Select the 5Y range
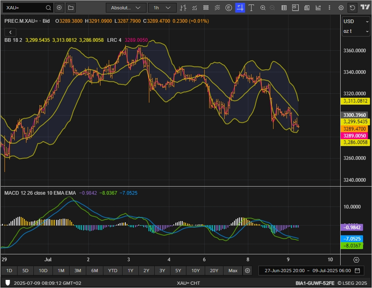Screen dimensions: 372x288 (x=178, y=271)
